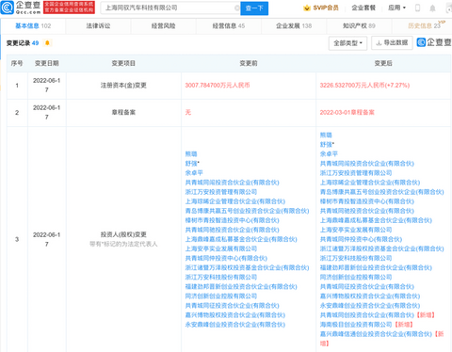Expand the 全部类型 filter dropdown

tap(347, 43)
